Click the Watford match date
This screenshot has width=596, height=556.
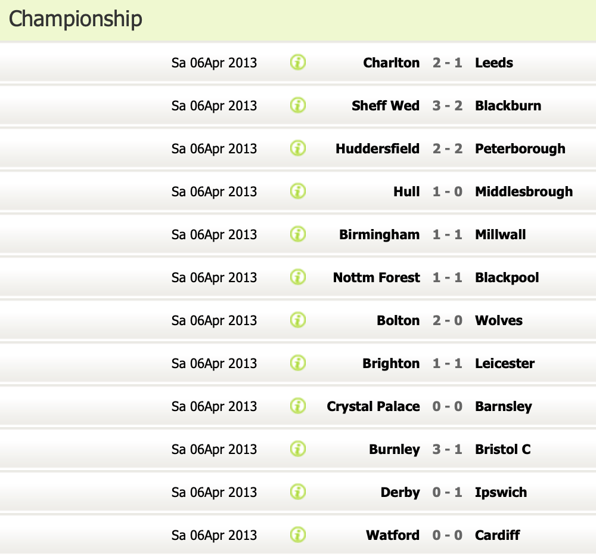tap(214, 535)
